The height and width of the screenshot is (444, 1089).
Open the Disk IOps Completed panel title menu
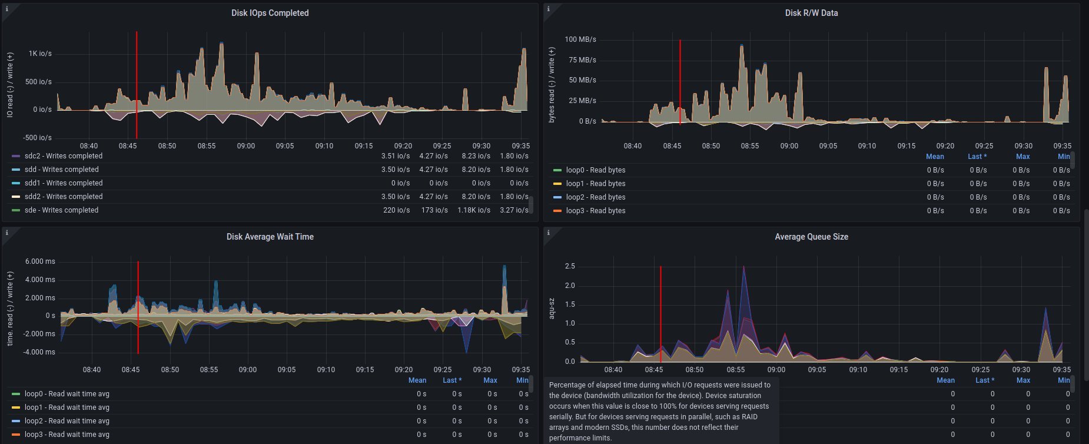click(x=270, y=13)
